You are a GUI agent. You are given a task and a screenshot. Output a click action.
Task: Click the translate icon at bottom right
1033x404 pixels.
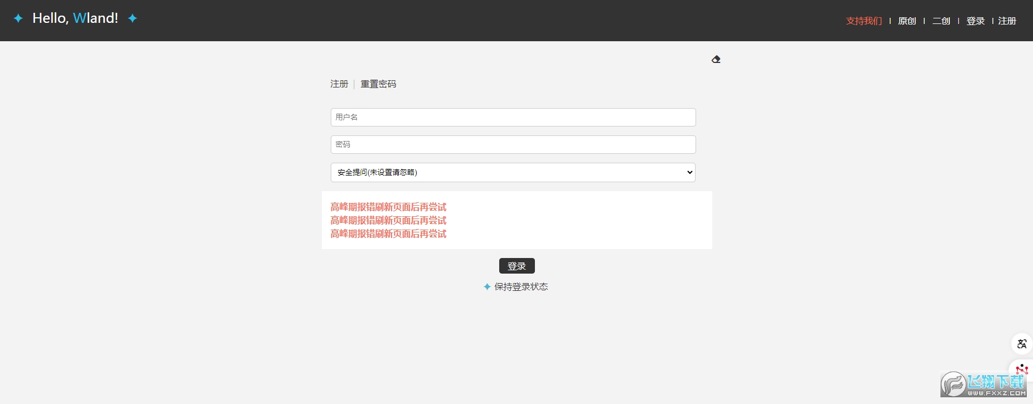point(1021,344)
